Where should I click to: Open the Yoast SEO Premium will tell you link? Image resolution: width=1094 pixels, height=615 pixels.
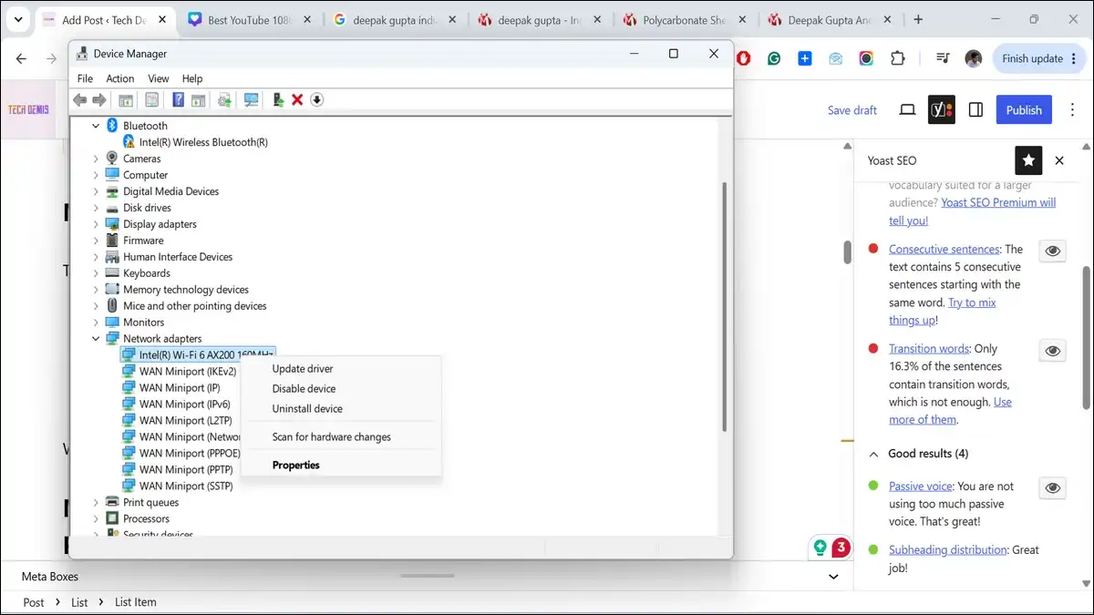point(973,211)
